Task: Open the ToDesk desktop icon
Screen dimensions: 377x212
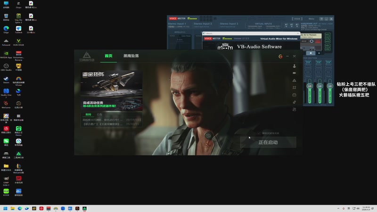Action: tap(18, 30)
